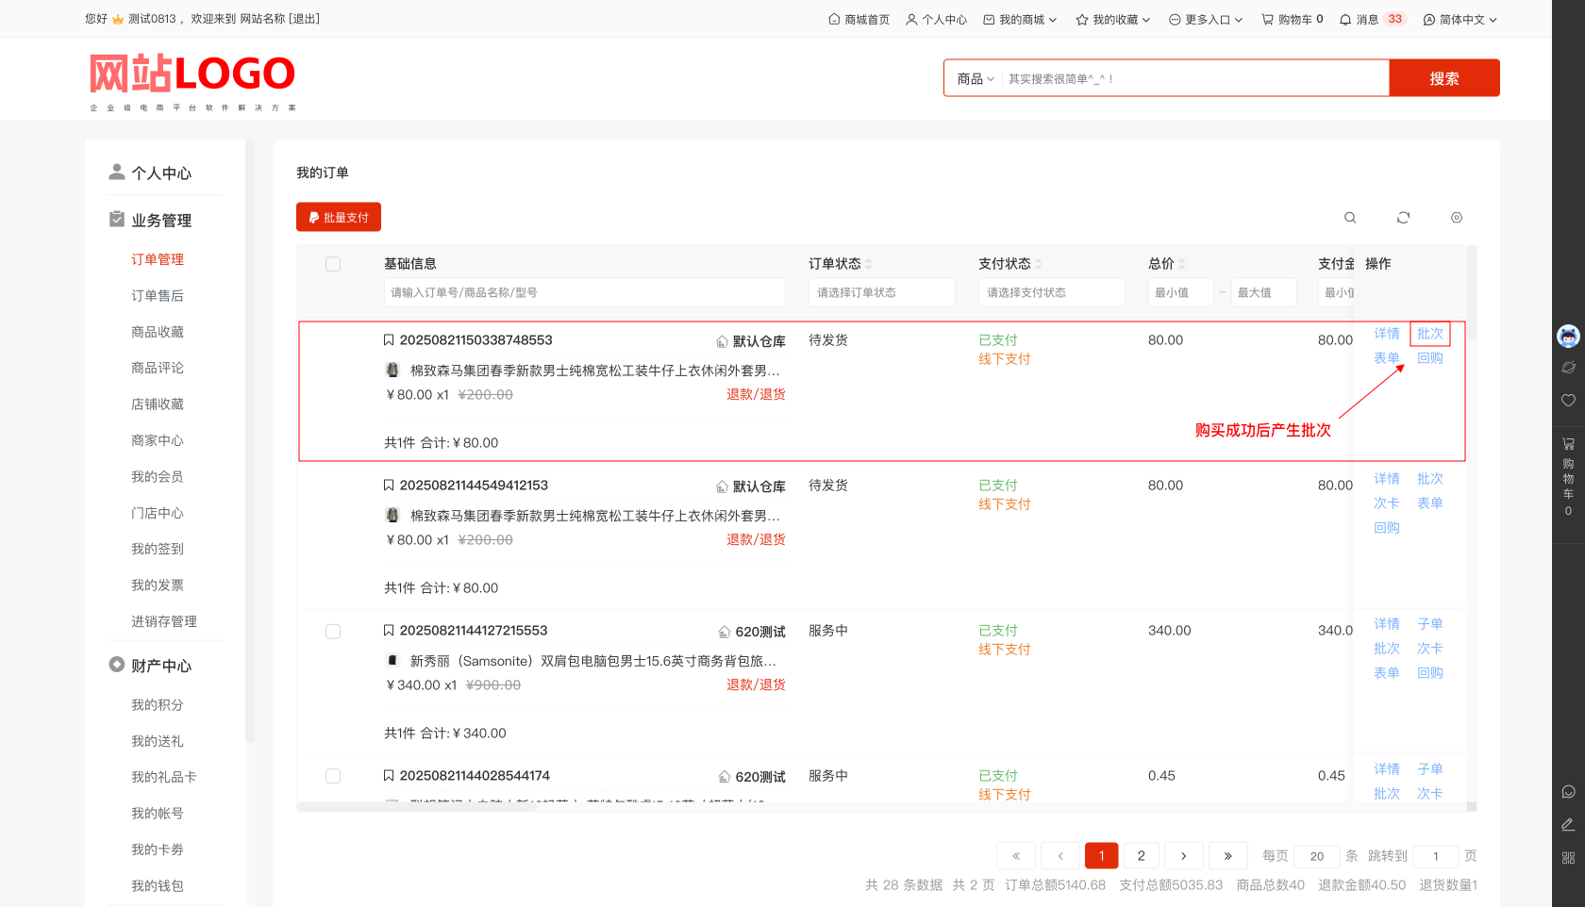The image size is (1585, 907).
Task: Toggle the select-all checkbox in table header
Action: [x=333, y=264]
